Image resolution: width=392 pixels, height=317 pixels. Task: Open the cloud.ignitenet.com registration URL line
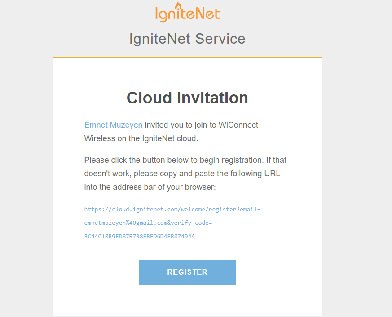tap(172, 210)
